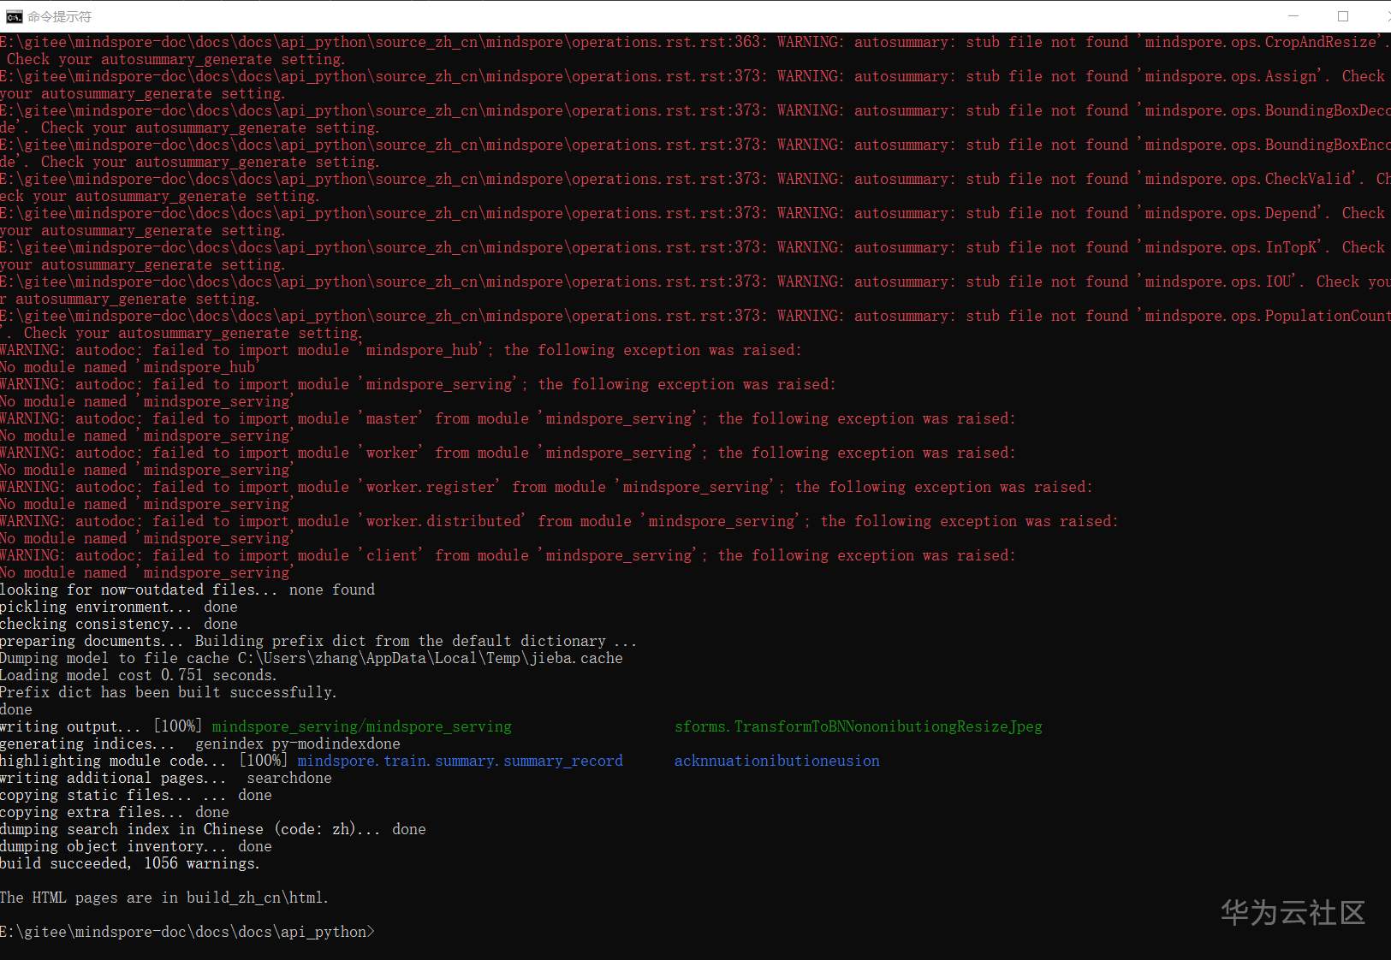Click warning about module 'worker.register'
The width and height of the screenshot is (1391, 960).
pyautogui.click(x=546, y=487)
